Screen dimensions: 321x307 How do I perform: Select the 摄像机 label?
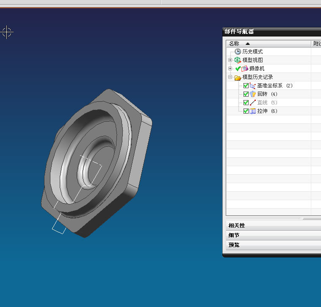[x=257, y=68]
